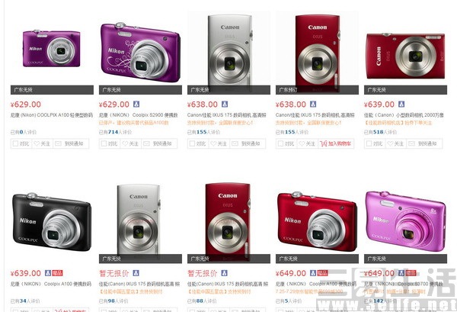Tick 对比 checkbox for purple Nikon COOLPIX A100 轻便型
This screenshot has width=457, height=312.
pos(15,143)
